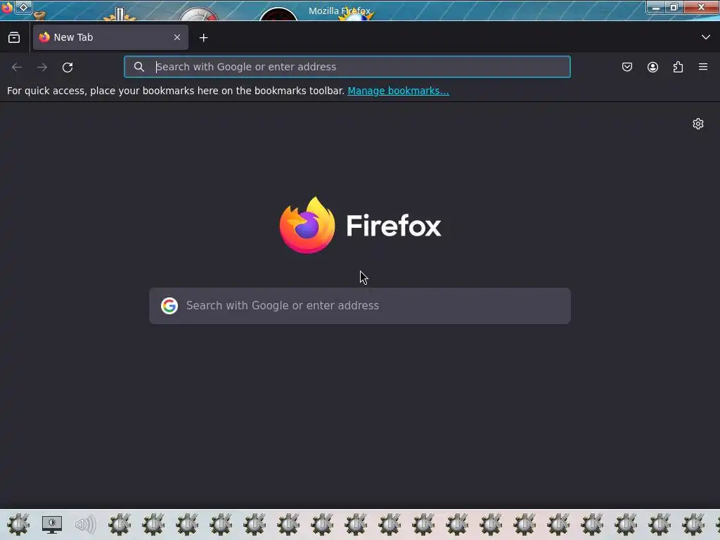720x540 pixels.
Task: Minimize the Mozilla Firefox window
Action: click(x=656, y=7)
